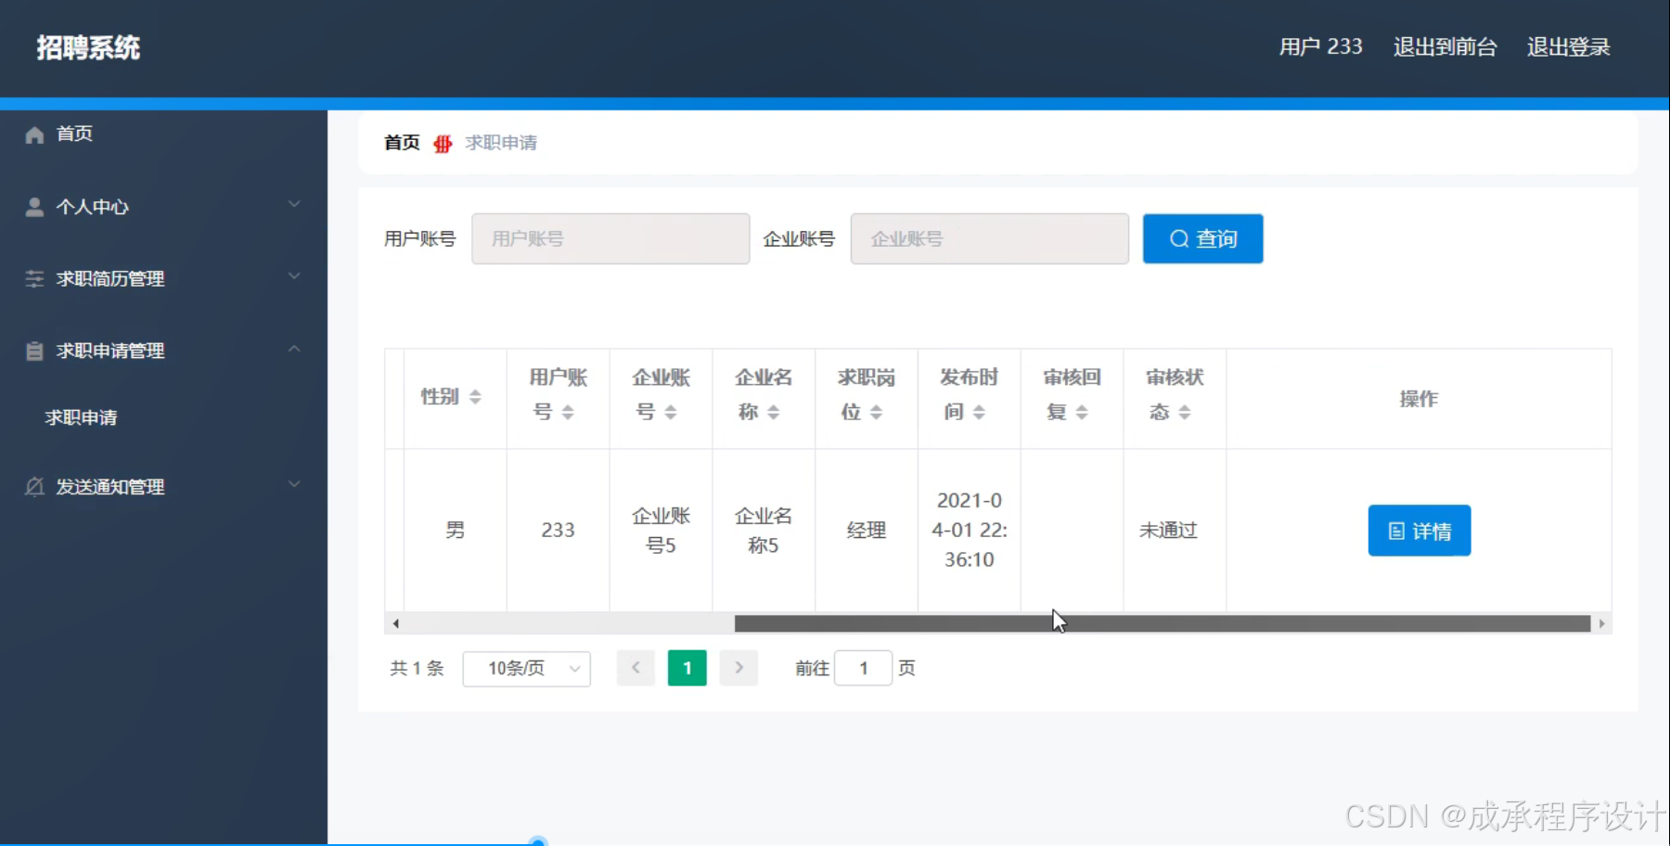The image size is (1670, 846).
Task: Sort table by 发布时间 column arrows
Action: (979, 412)
